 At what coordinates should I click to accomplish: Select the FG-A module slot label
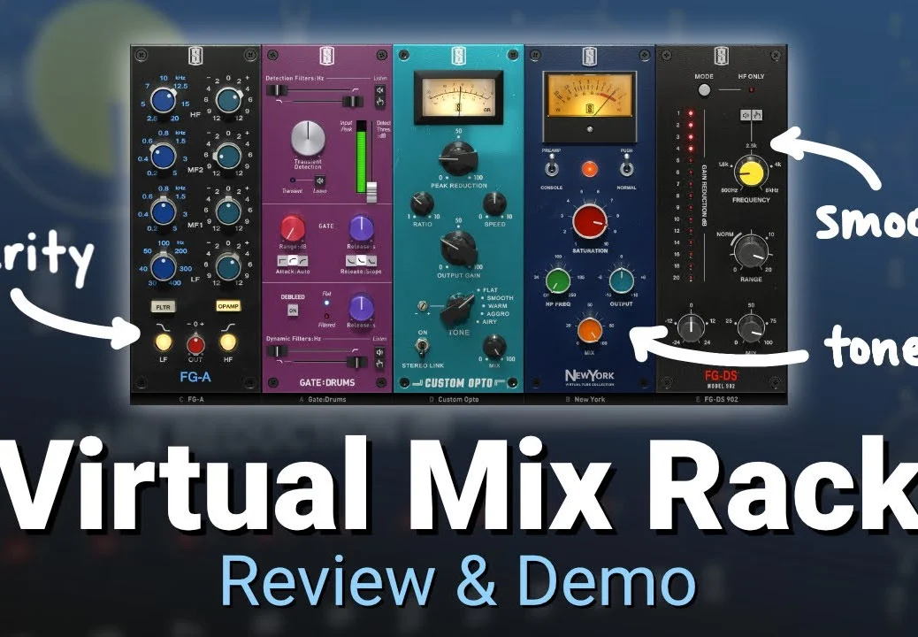(x=191, y=399)
